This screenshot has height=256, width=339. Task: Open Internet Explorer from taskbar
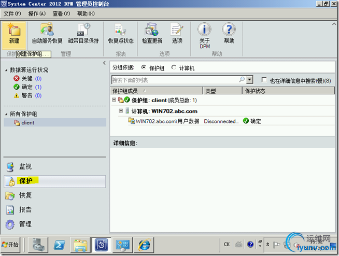144,245
